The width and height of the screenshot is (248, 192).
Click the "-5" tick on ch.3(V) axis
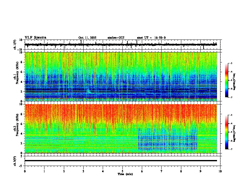[21, 166]
